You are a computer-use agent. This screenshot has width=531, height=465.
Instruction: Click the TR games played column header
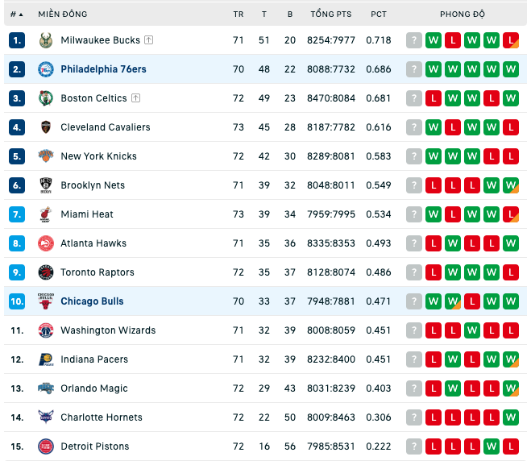pyautogui.click(x=239, y=15)
